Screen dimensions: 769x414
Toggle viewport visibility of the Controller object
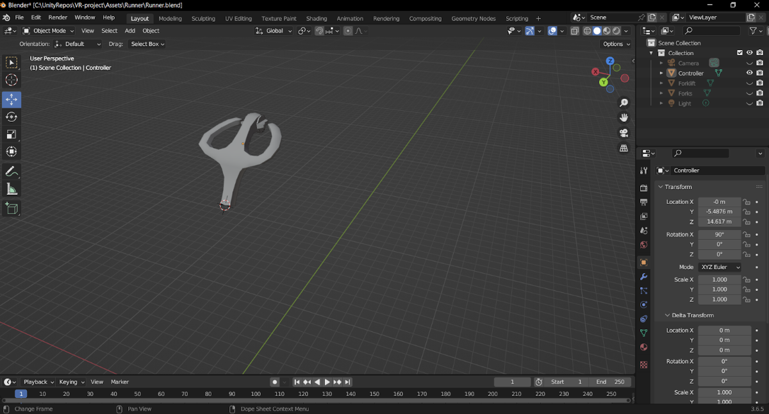tap(749, 73)
